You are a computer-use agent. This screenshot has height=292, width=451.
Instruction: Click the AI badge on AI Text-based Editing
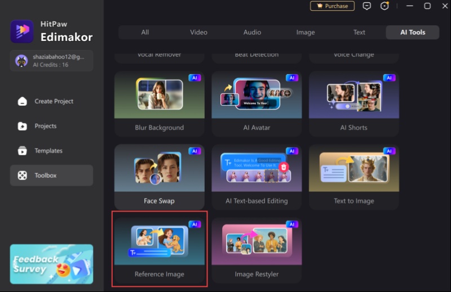pyautogui.click(x=292, y=151)
